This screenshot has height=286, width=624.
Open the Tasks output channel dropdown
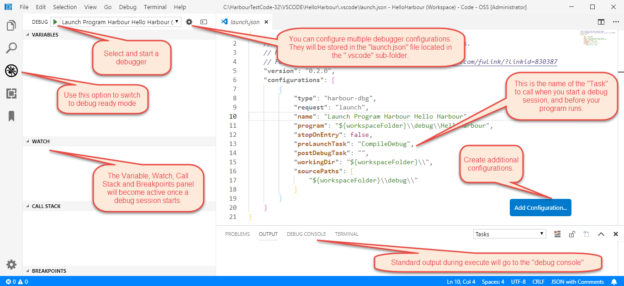[x=509, y=234]
